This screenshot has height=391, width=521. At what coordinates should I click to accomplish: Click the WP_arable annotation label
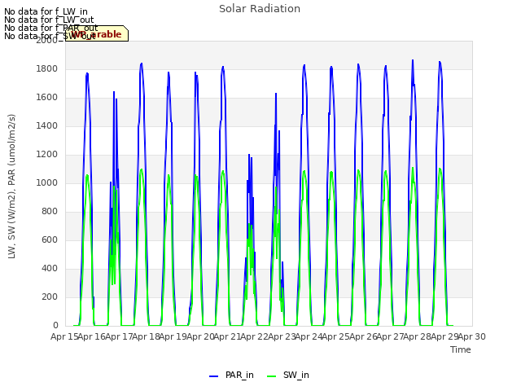96,34
